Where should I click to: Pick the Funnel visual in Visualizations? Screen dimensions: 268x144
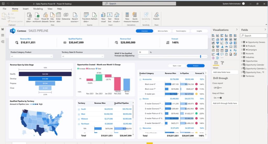coord(217,43)
